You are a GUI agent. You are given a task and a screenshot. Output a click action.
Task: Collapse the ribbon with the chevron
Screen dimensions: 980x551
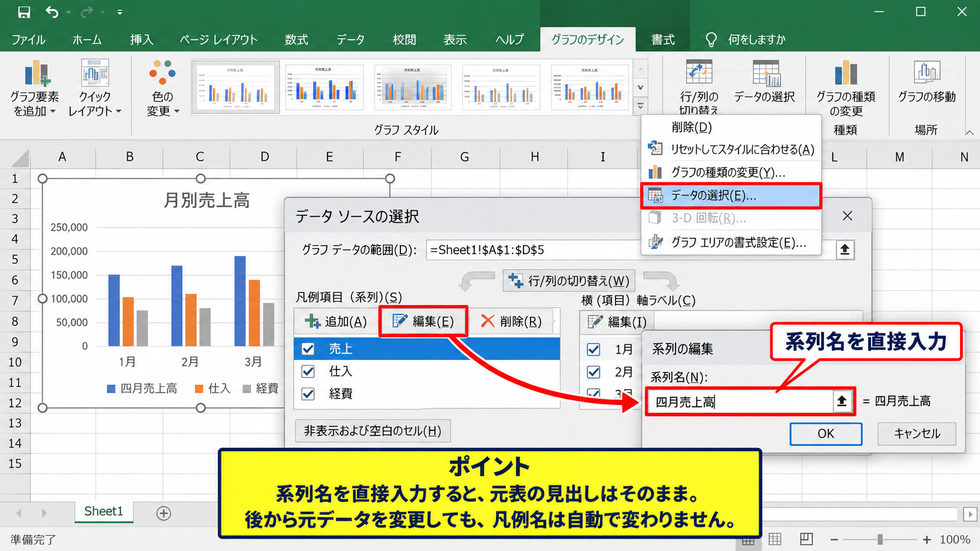click(969, 133)
